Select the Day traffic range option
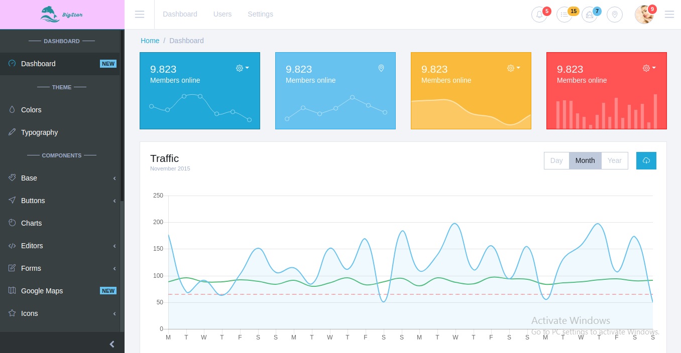This screenshot has width=681, height=353. (x=556, y=160)
